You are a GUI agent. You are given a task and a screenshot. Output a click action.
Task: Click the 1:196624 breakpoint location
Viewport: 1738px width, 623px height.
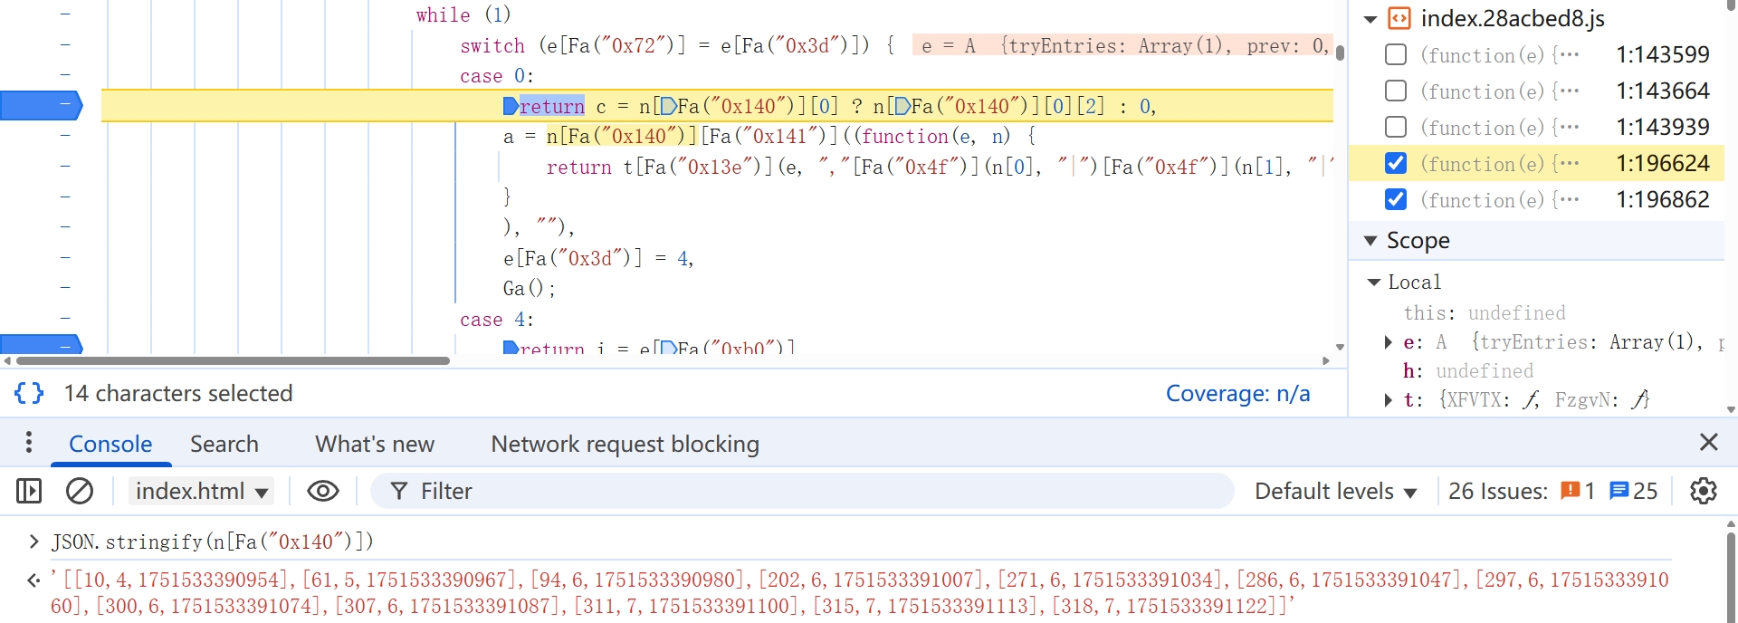point(1663,163)
